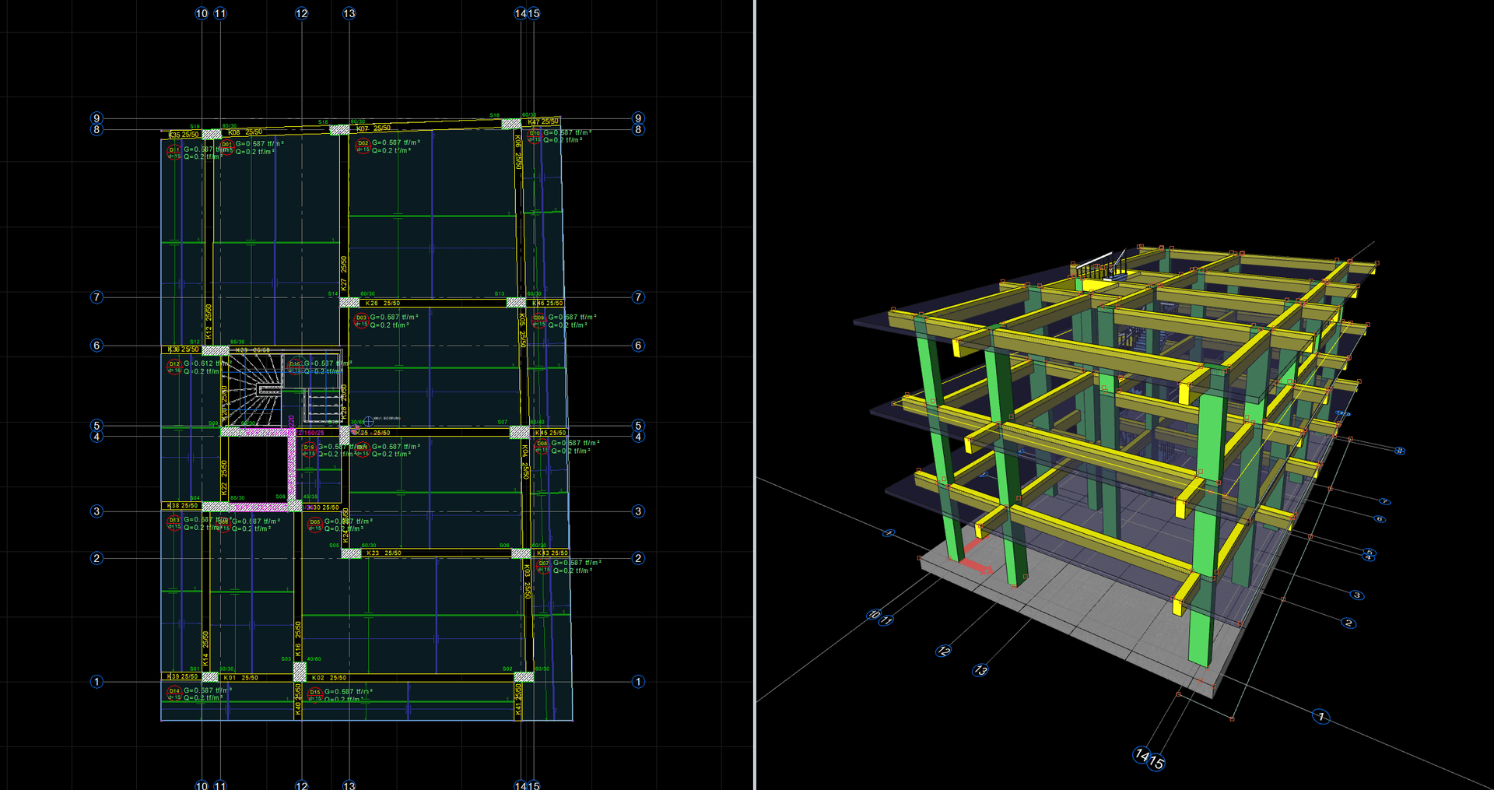
Task: Click beam label K23 25/50
Action: (x=384, y=553)
